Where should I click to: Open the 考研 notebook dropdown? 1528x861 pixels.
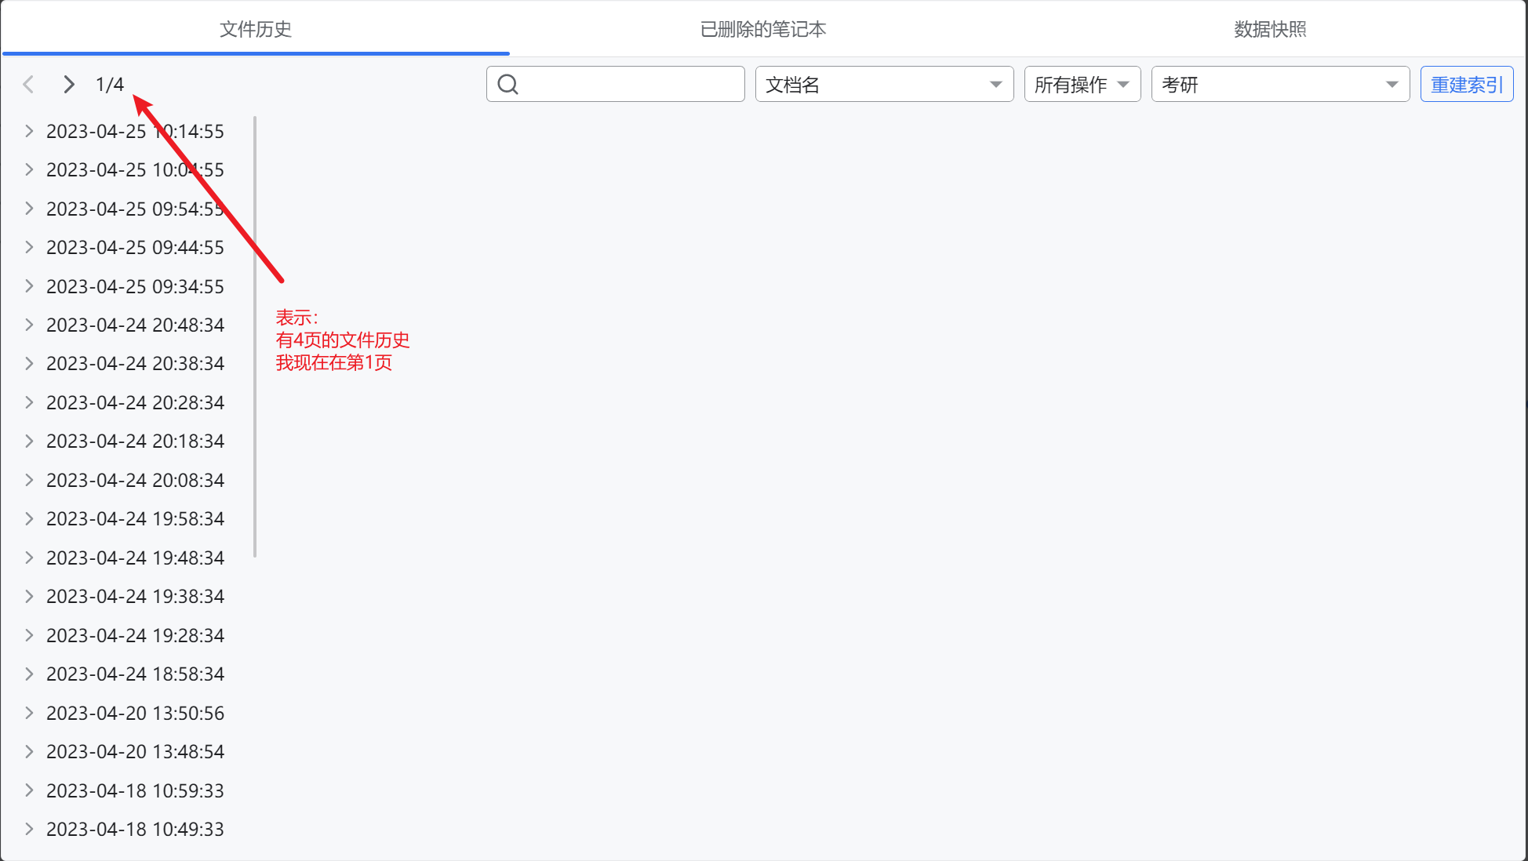1279,84
